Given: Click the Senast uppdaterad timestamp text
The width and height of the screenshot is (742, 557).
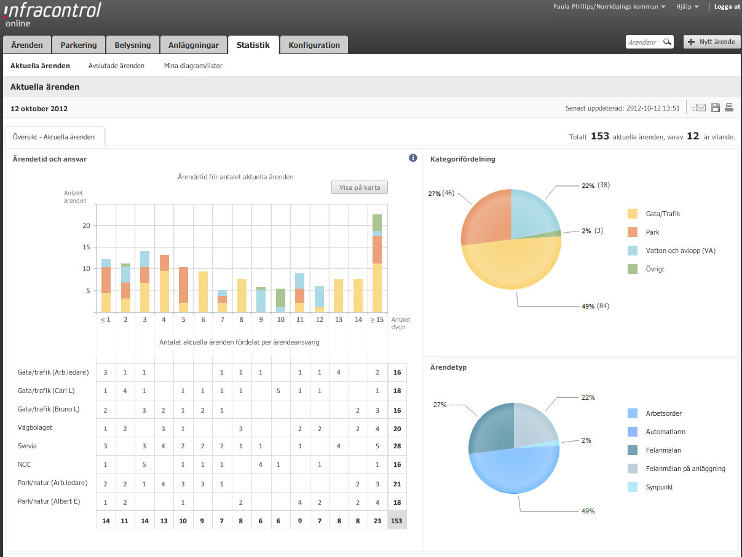Looking at the screenshot, I should pos(623,108).
